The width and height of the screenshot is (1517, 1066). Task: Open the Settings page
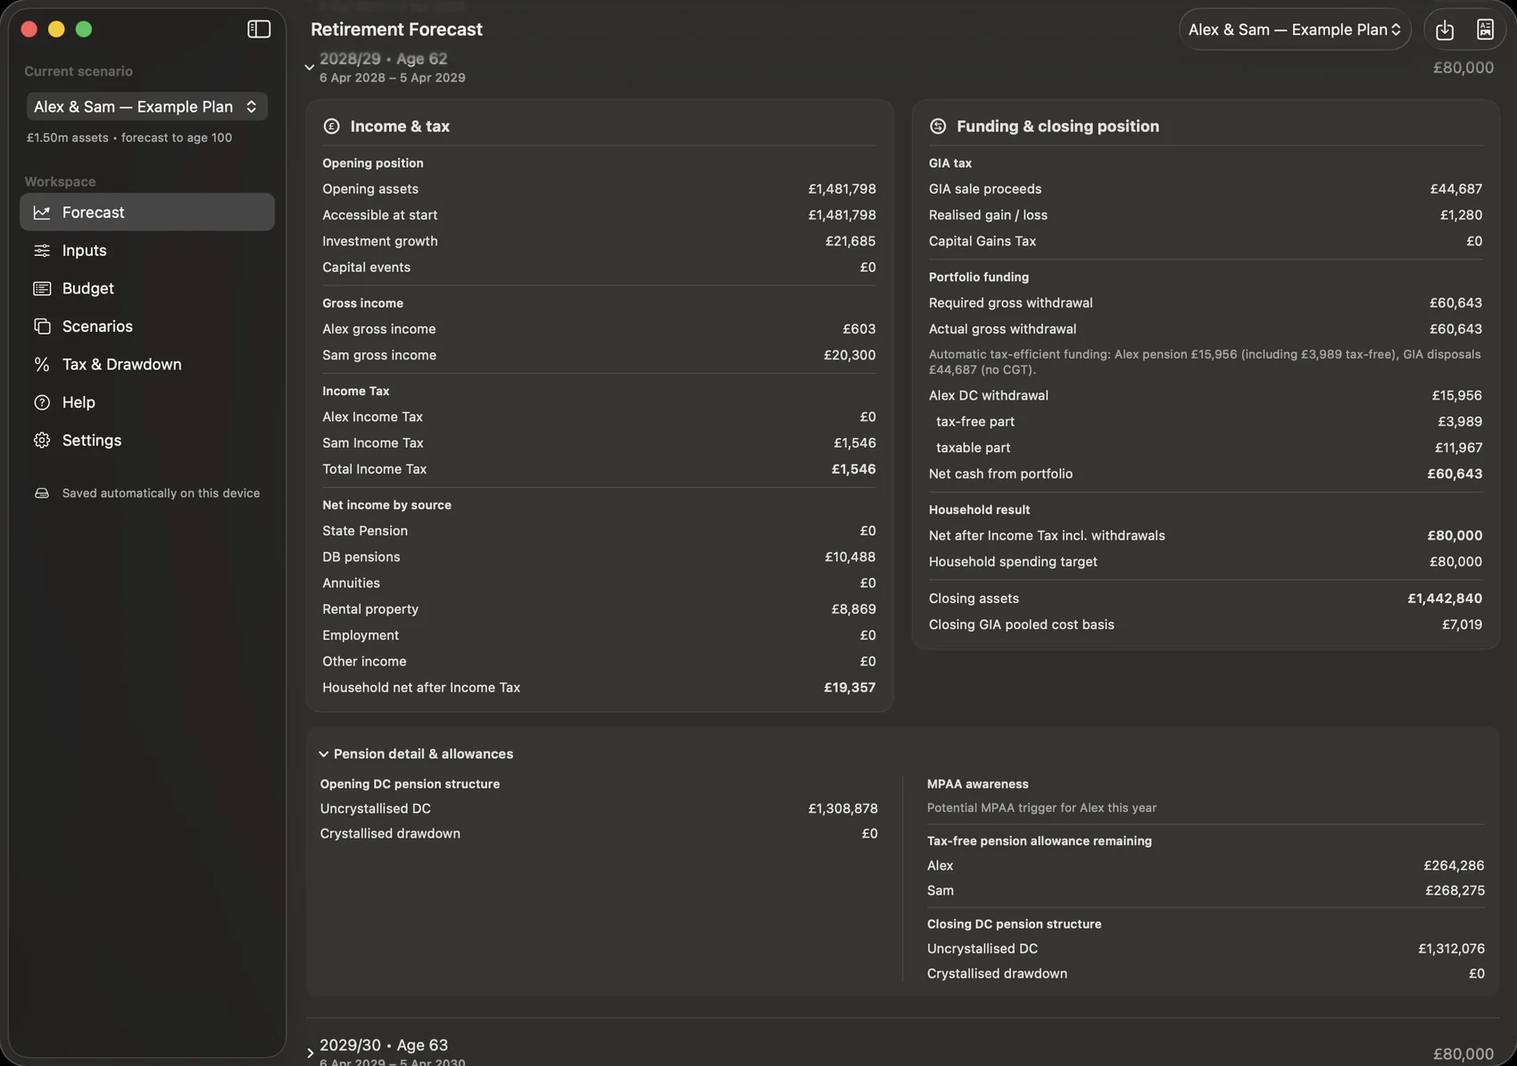pos(147,441)
